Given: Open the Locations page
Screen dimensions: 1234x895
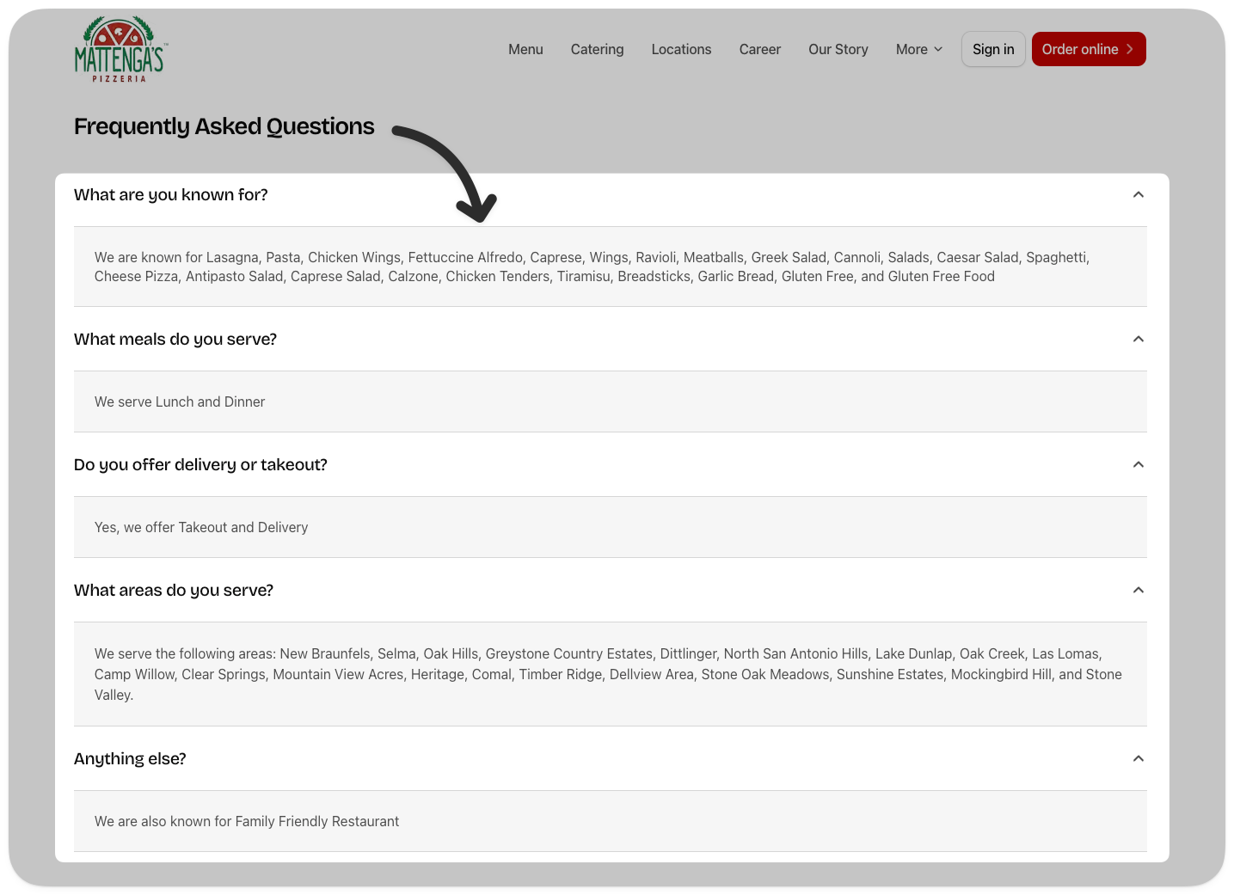Looking at the screenshot, I should 681,50.
